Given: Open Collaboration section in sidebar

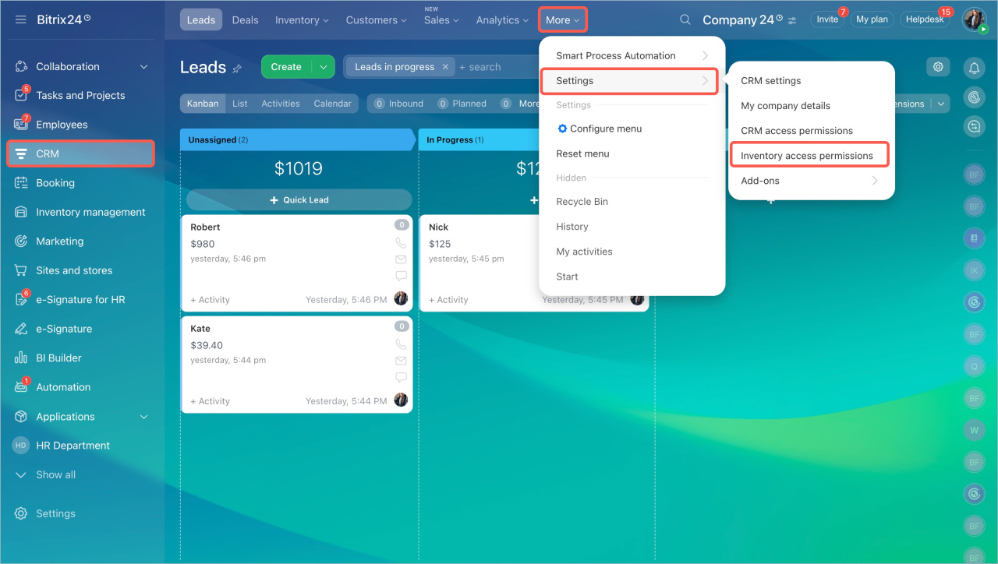Looking at the screenshot, I should (x=81, y=66).
